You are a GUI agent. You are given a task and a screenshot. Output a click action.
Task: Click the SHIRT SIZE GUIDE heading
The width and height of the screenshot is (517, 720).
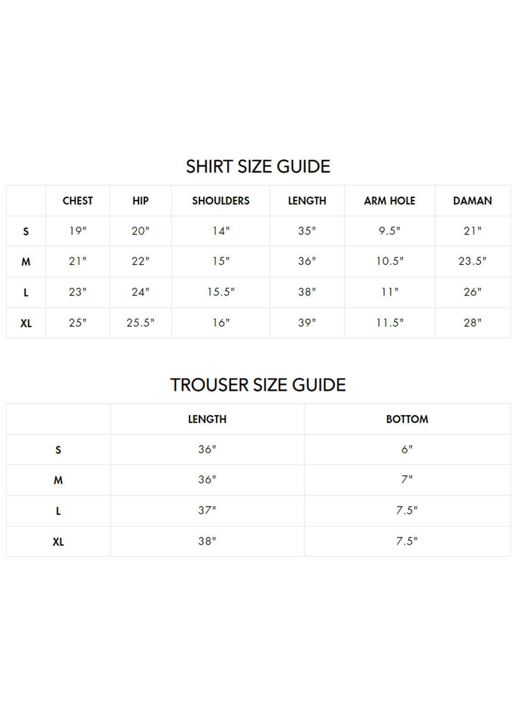click(258, 166)
